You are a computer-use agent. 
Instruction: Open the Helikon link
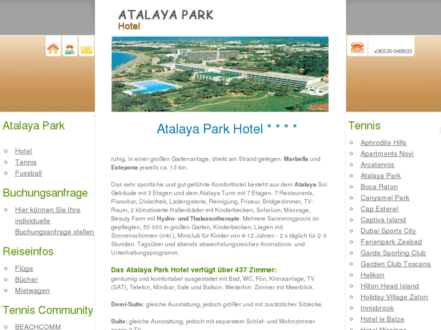372,275
